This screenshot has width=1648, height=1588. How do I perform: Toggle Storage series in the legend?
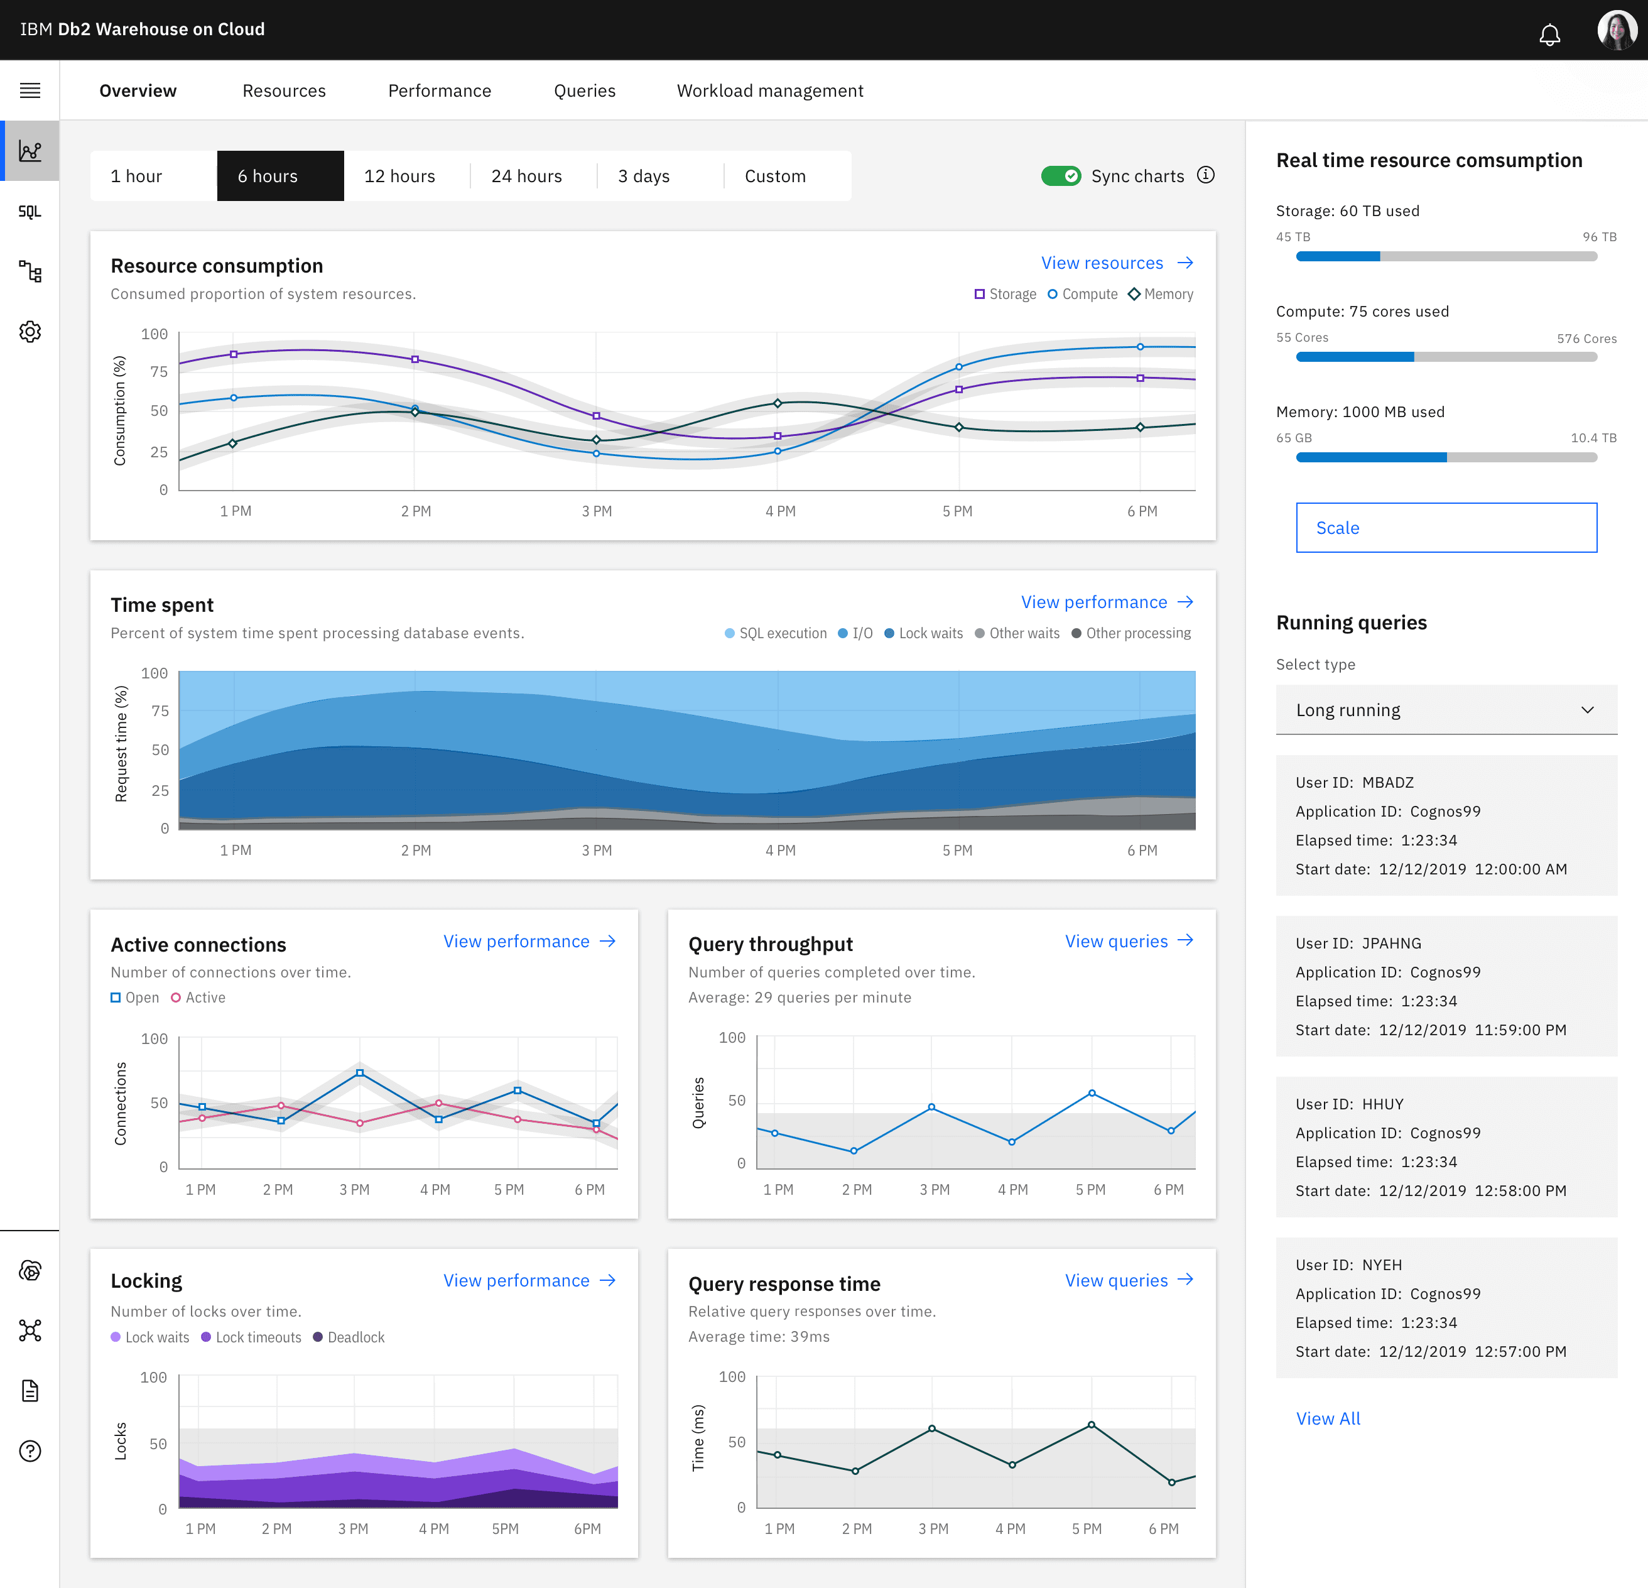[1005, 295]
